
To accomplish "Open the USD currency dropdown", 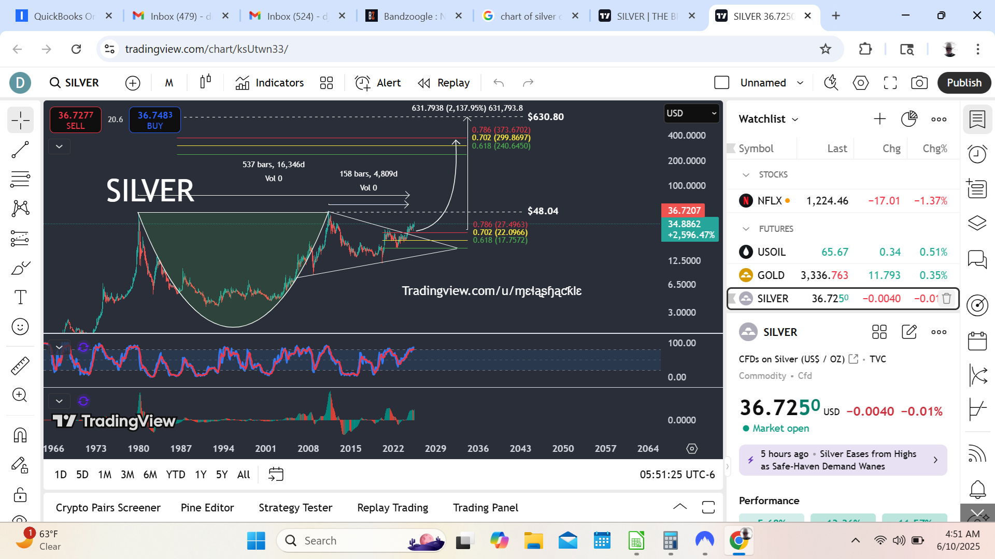I will pos(691,113).
